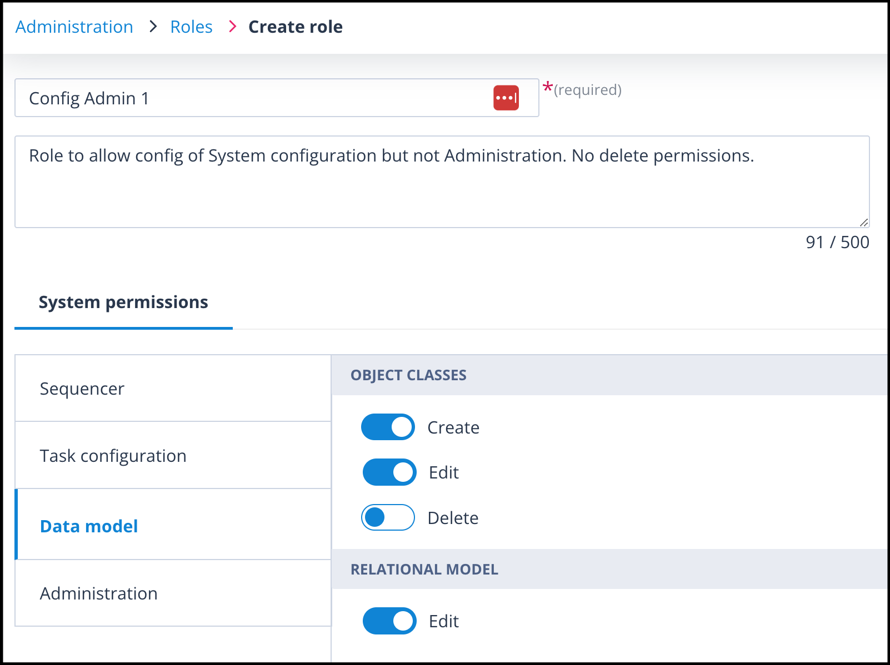Enable Object Classes Delete permission

coord(388,517)
